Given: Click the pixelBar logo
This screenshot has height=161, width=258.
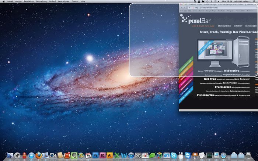Looking at the screenshot, I should [x=195, y=19].
